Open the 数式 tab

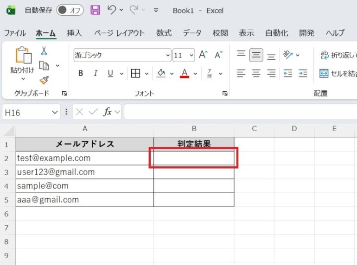[164, 33]
